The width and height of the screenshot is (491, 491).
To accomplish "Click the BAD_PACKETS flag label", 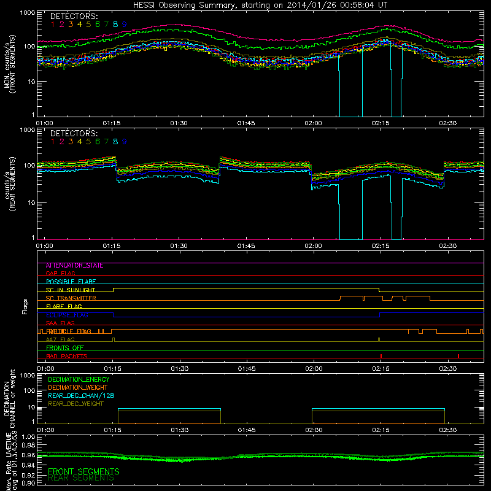I will [x=67, y=356].
